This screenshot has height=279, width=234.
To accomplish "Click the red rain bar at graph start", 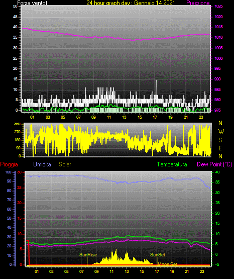I will click(x=28, y=253).
